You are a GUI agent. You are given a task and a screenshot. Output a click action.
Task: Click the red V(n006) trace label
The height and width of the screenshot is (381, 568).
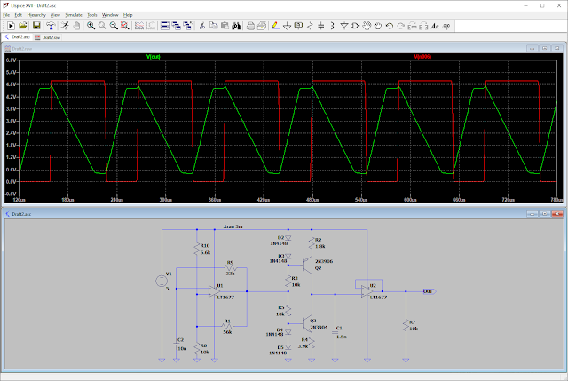[x=422, y=58]
